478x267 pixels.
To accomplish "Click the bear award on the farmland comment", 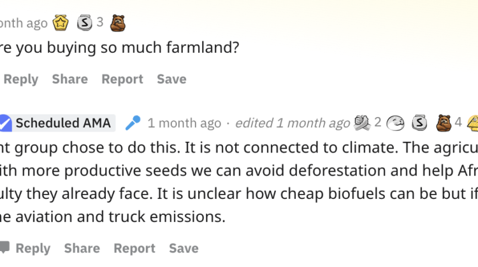I will [118, 24].
